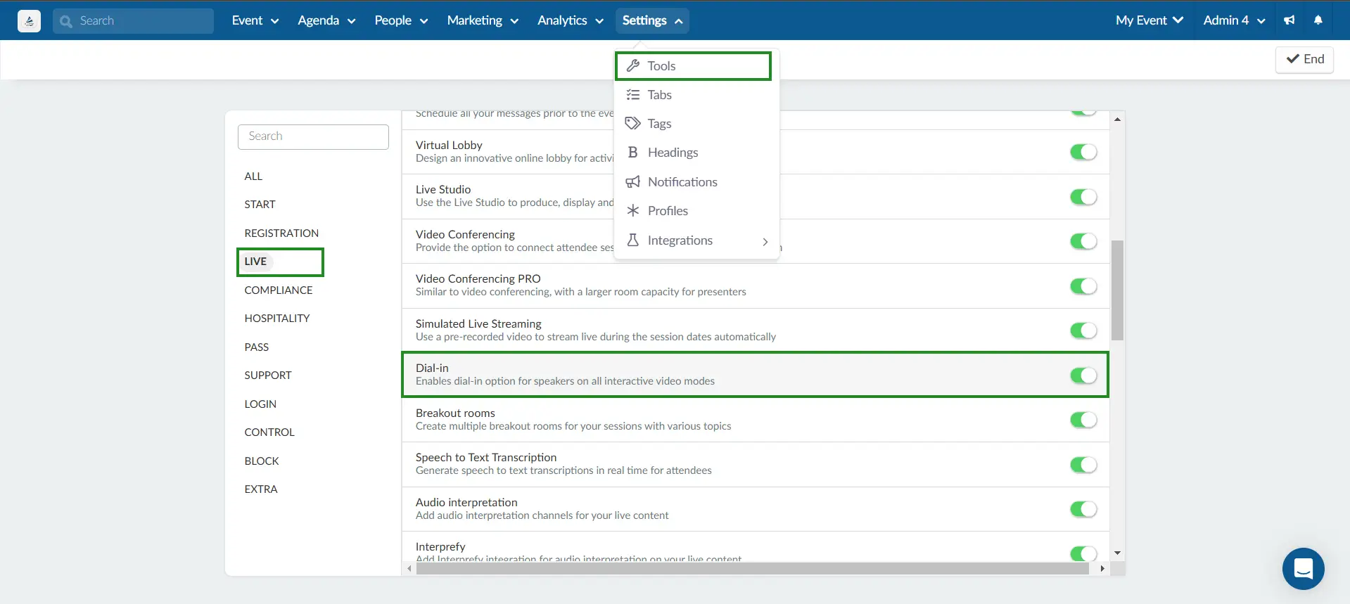
Task: Expand Integrations submenu chevron
Action: (765, 241)
